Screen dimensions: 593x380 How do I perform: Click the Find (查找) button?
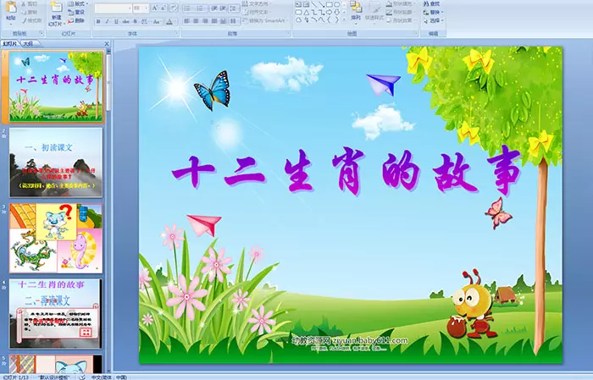tap(431, 3)
